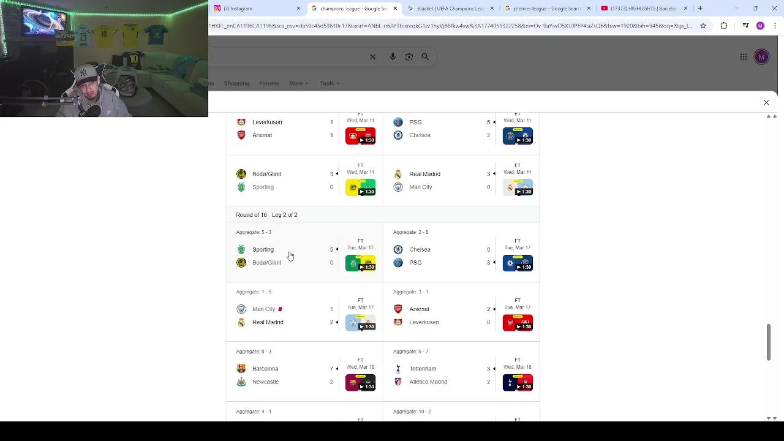784x441 pixels.
Task: Close the matches overlay panel
Action: point(766,102)
